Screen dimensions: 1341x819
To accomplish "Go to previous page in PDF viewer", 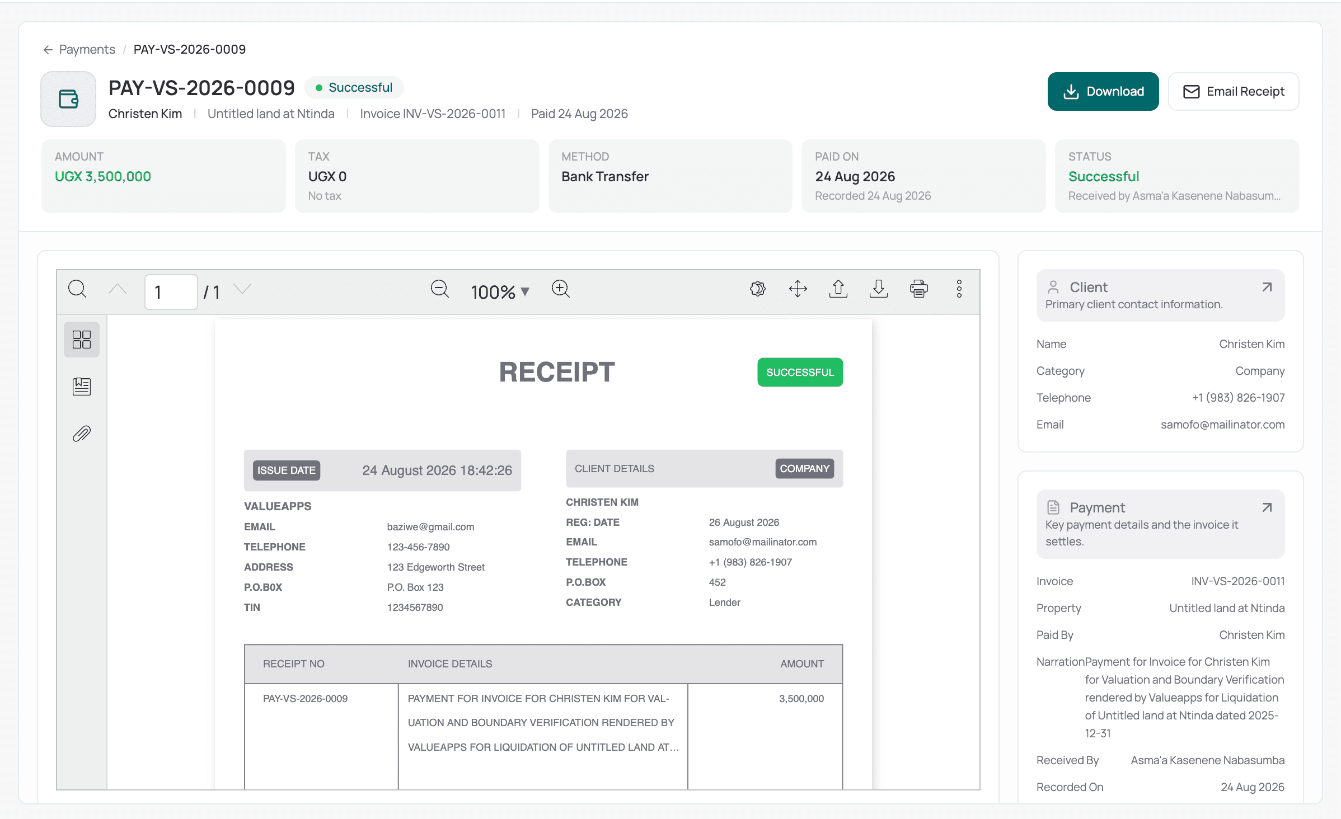I will [x=118, y=289].
